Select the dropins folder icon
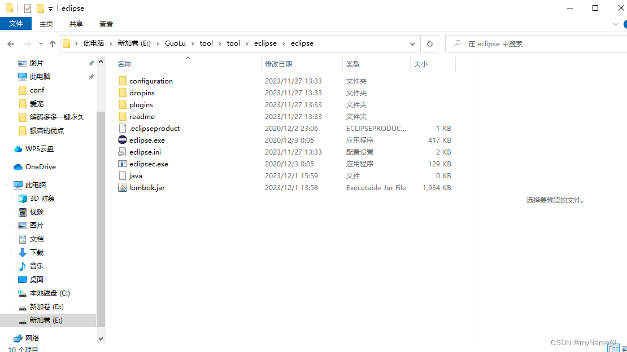This screenshot has height=352, width=627. click(123, 93)
